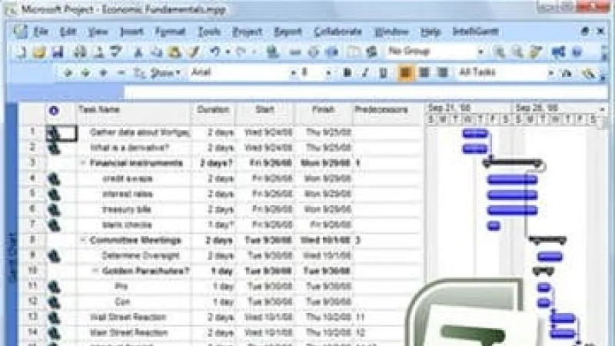Click the Copy icon
Image resolution: width=615 pixels, height=346 pixels.
156,52
